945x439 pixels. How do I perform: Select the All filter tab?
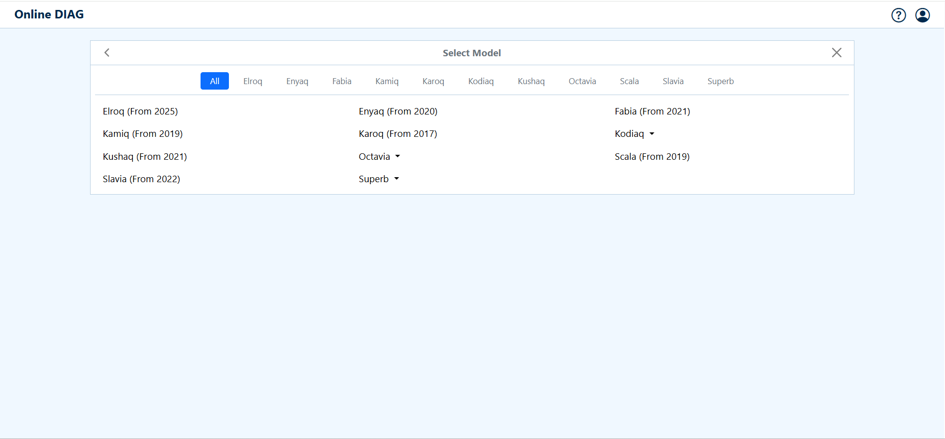click(214, 81)
